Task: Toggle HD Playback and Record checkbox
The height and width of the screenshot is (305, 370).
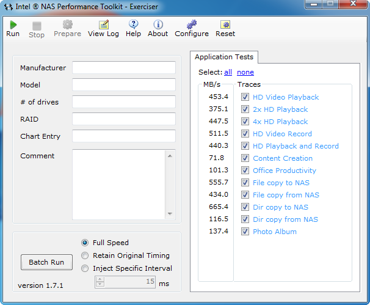Action: coord(245,145)
